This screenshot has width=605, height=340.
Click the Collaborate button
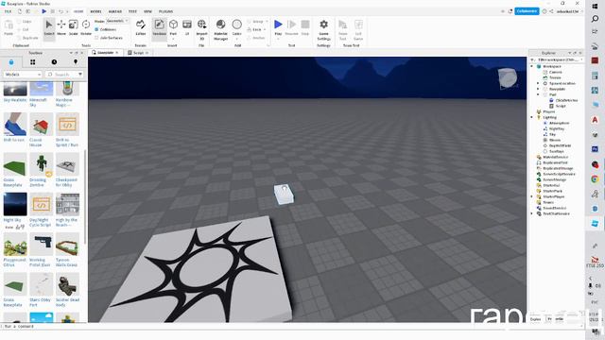[527, 11]
